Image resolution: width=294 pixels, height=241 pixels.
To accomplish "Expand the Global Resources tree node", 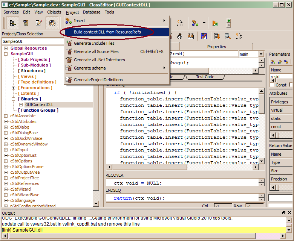I will point(6,48).
